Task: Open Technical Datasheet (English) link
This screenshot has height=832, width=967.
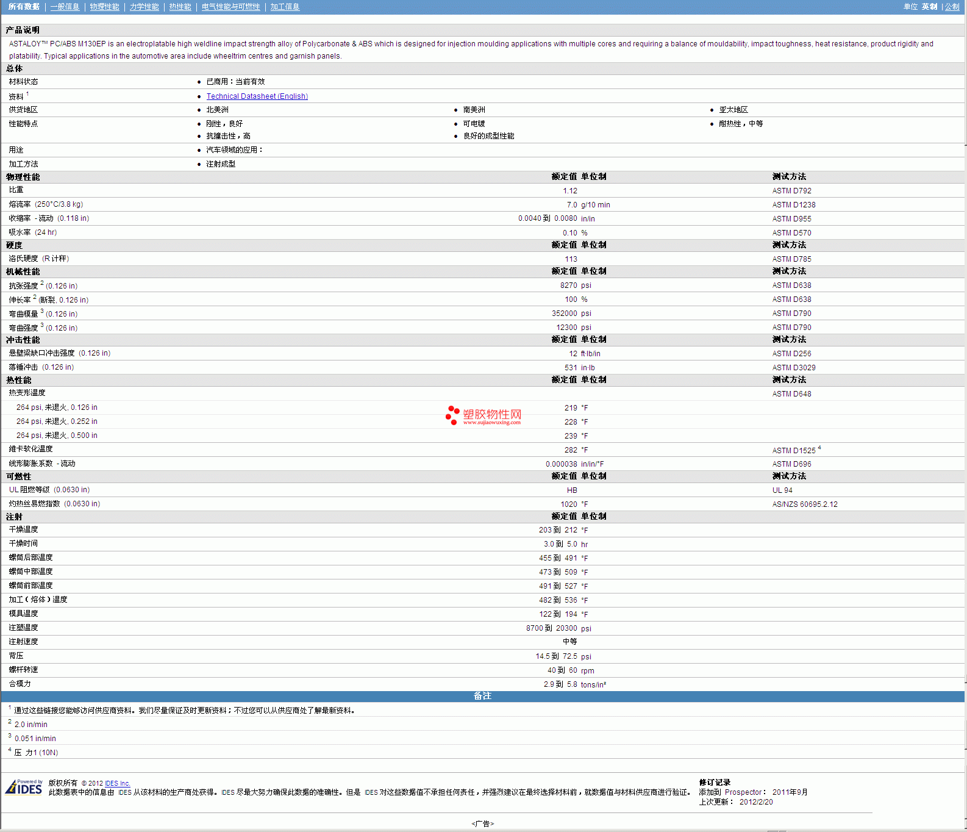Action: pos(257,96)
